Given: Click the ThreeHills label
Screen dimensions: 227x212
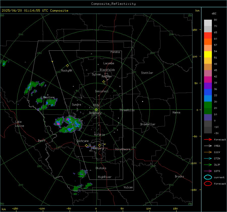Looking at the screenshot, I should click(127, 110).
